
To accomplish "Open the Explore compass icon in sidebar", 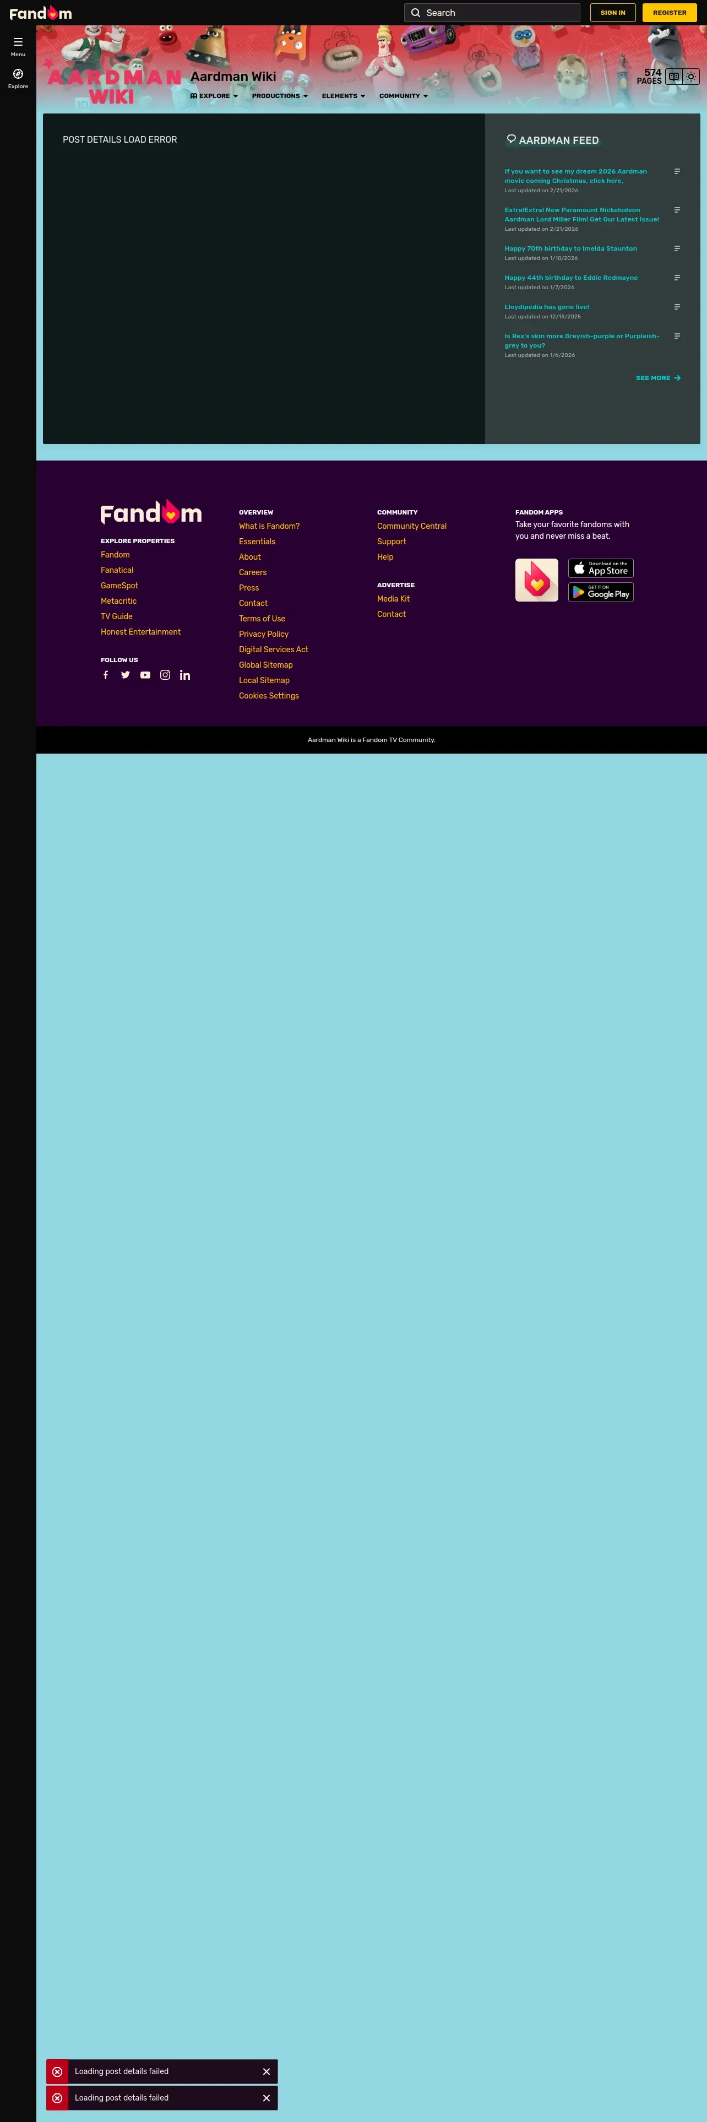I will point(18,74).
